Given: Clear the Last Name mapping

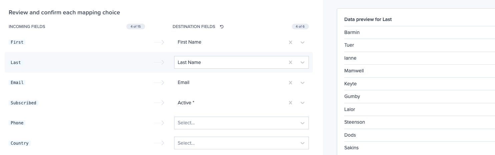Looking at the screenshot, I should [x=291, y=62].
